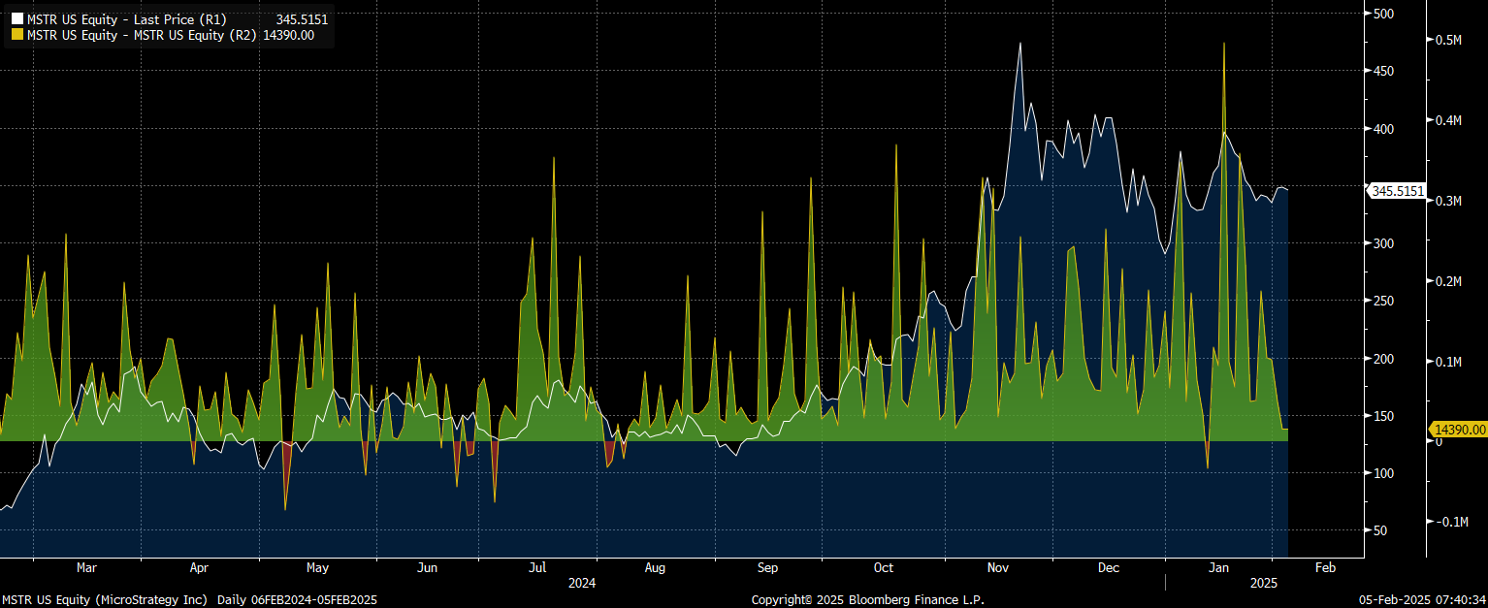
Task: Click the May month label on time axis
Action: [317, 568]
